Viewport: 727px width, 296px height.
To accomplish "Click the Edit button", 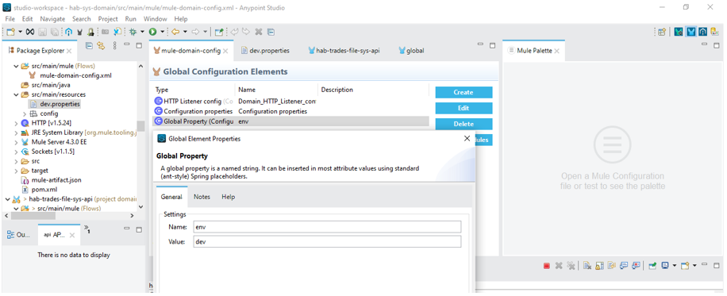I will pyautogui.click(x=464, y=108).
